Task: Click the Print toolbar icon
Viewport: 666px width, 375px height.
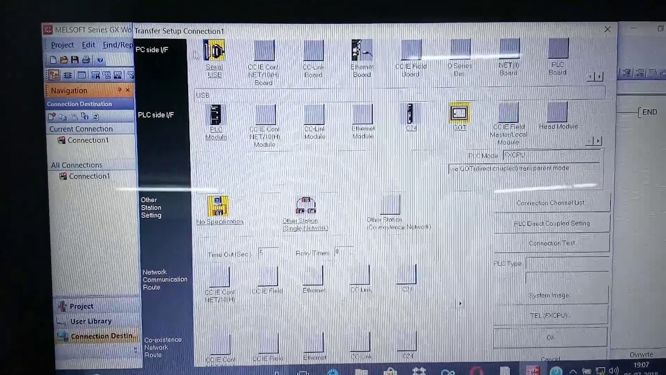Action: click(x=86, y=60)
